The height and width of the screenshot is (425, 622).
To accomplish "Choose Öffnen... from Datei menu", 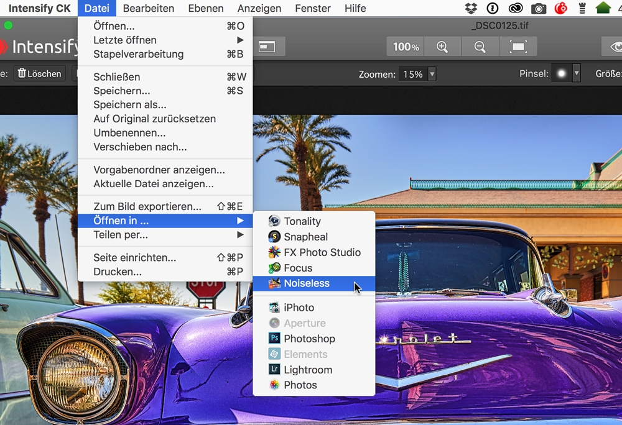I will (x=165, y=25).
